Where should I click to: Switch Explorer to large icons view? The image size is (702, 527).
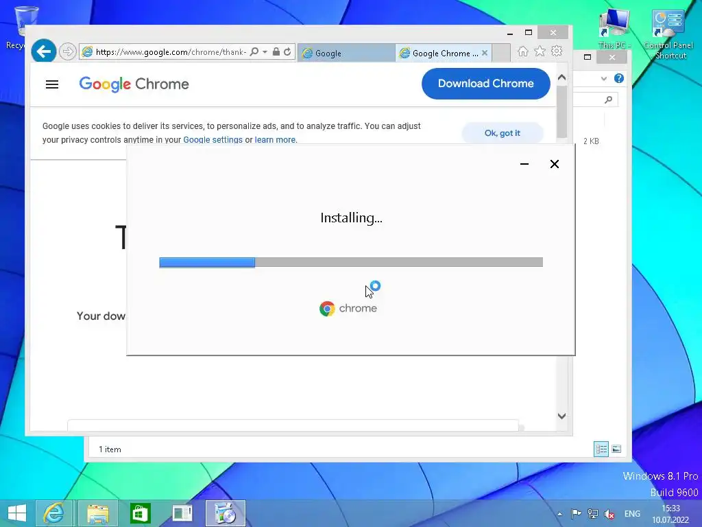pyautogui.click(x=616, y=449)
